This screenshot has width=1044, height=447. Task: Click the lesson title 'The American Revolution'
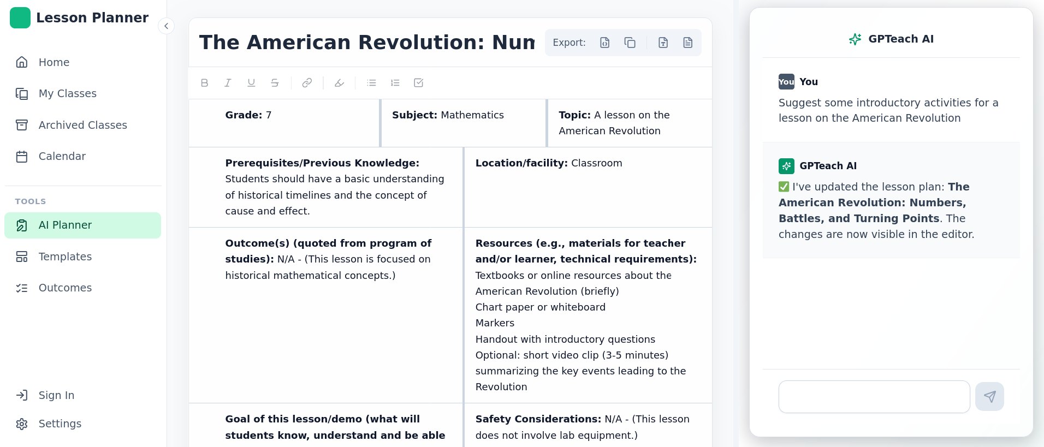coord(367,43)
